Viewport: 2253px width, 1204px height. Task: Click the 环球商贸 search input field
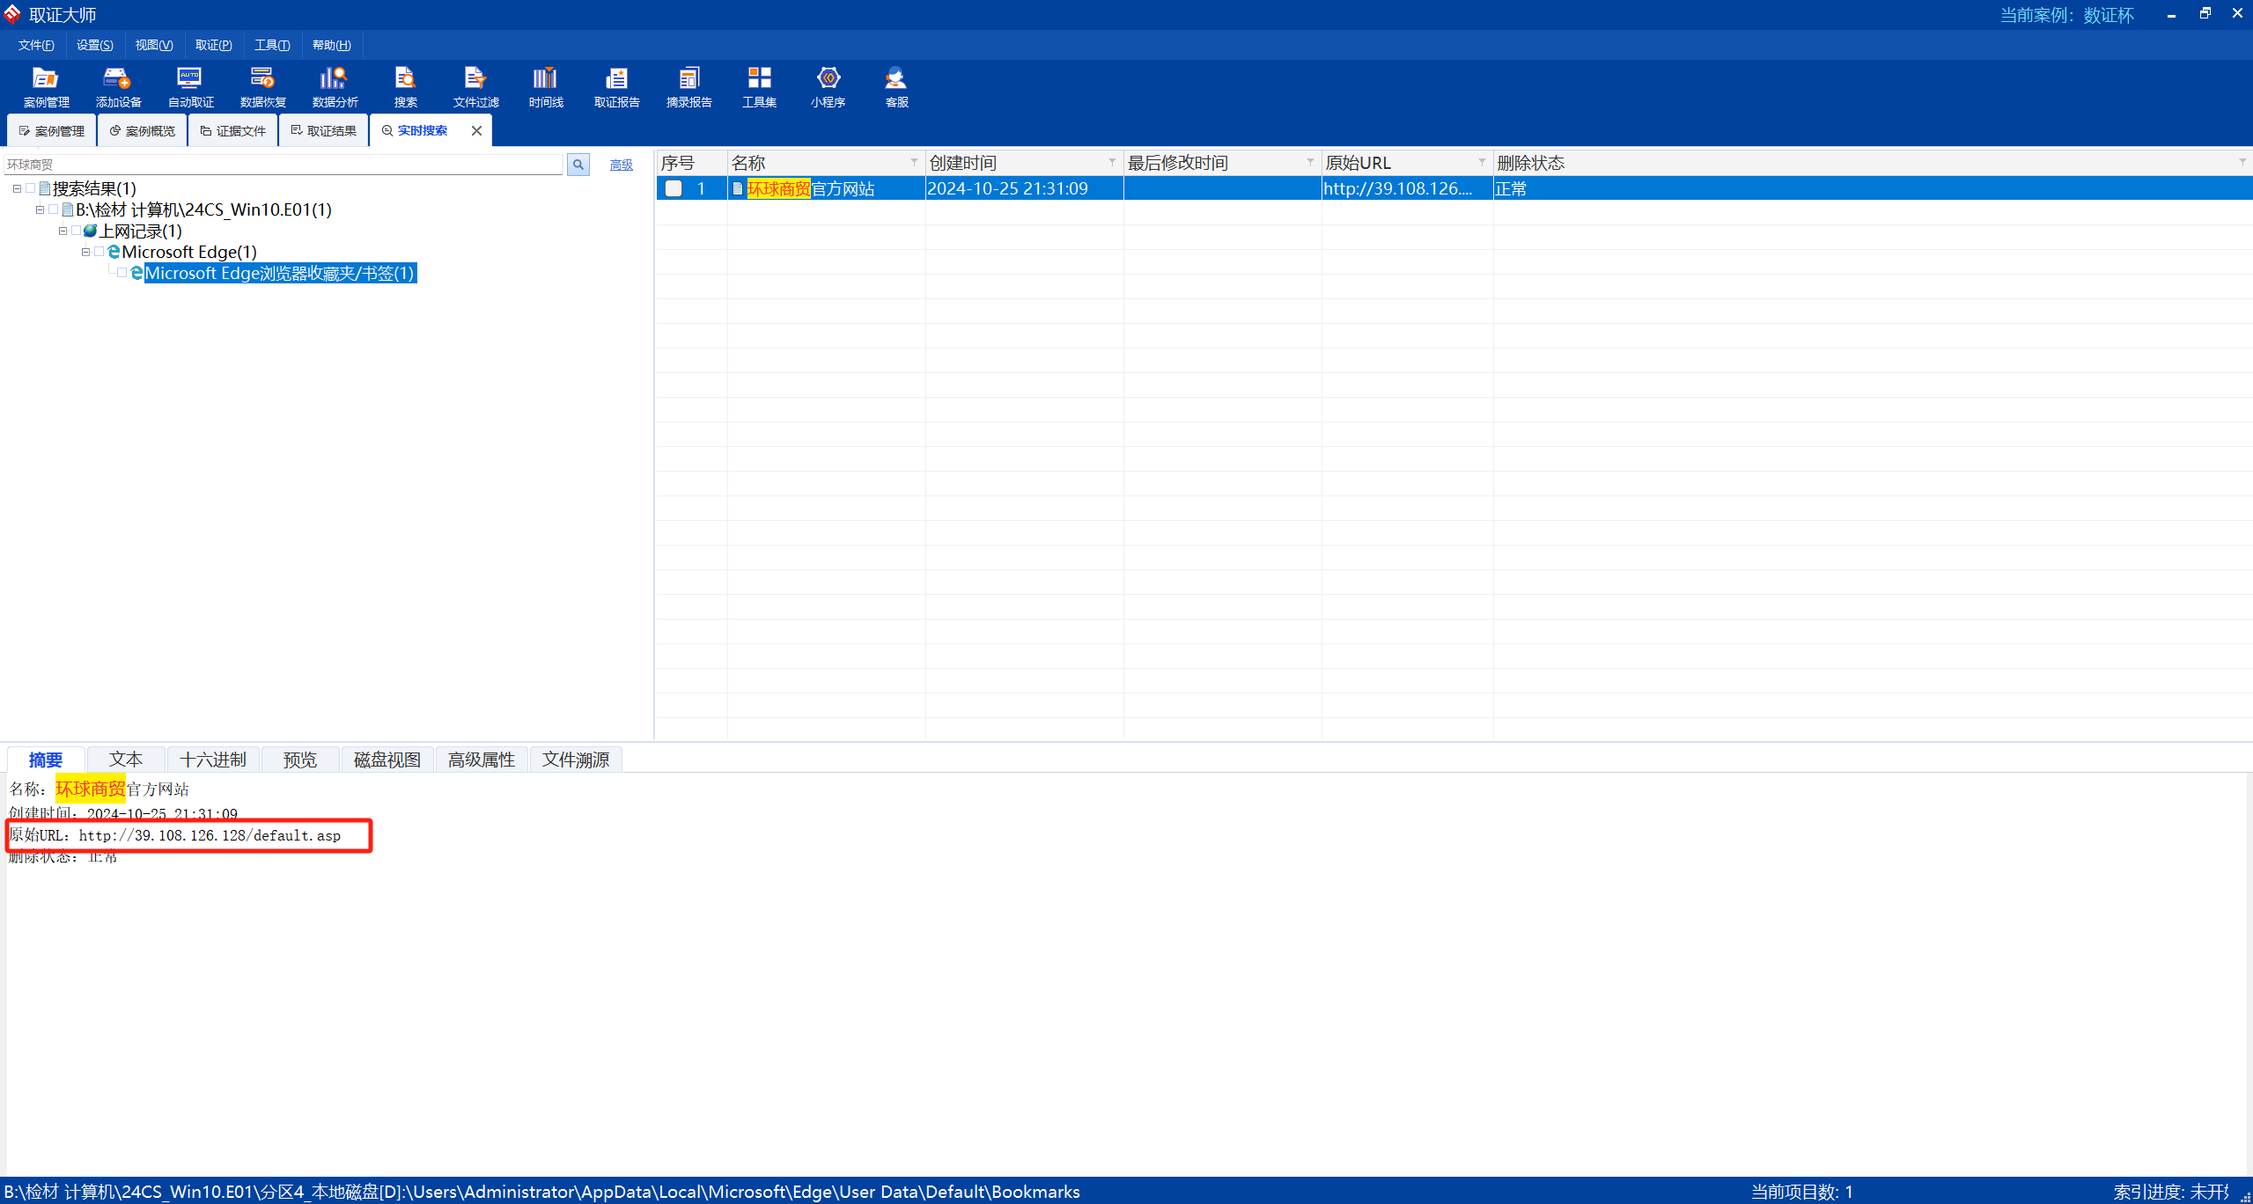(x=282, y=165)
